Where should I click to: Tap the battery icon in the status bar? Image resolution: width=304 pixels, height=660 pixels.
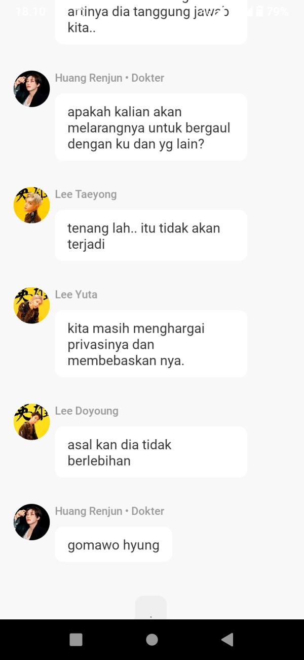(x=260, y=11)
